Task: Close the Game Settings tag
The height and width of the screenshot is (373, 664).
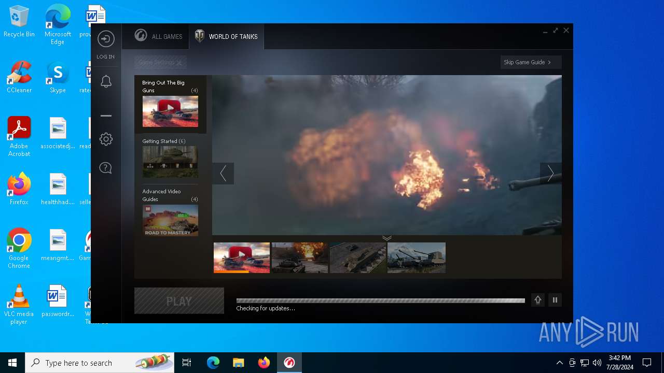Action: point(179,63)
